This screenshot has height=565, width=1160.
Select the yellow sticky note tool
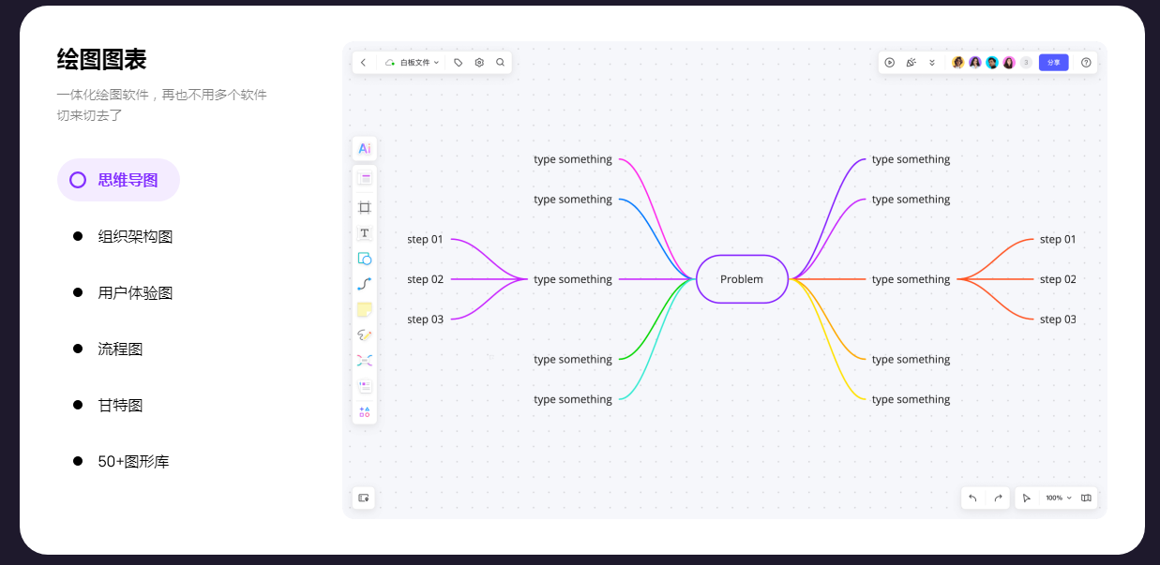(x=365, y=309)
